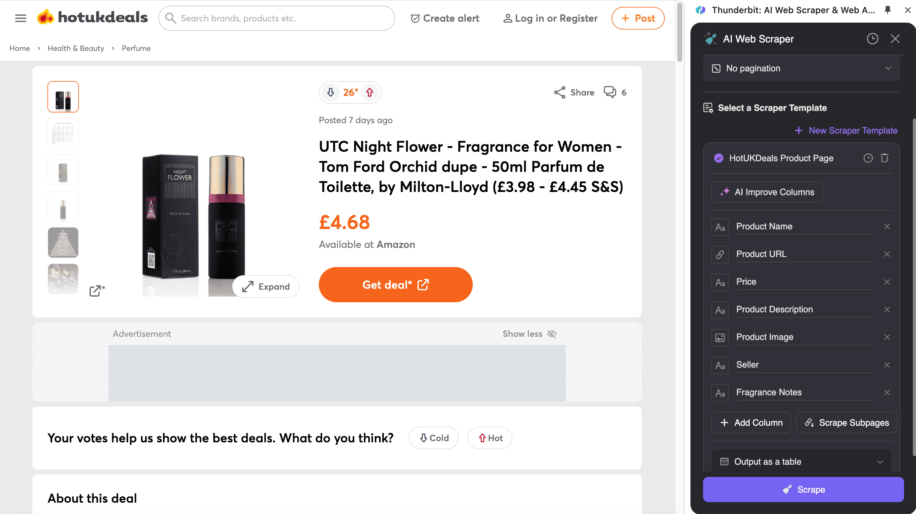
Task: Click the purple Scrape button
Action: (x=803, y=489)
